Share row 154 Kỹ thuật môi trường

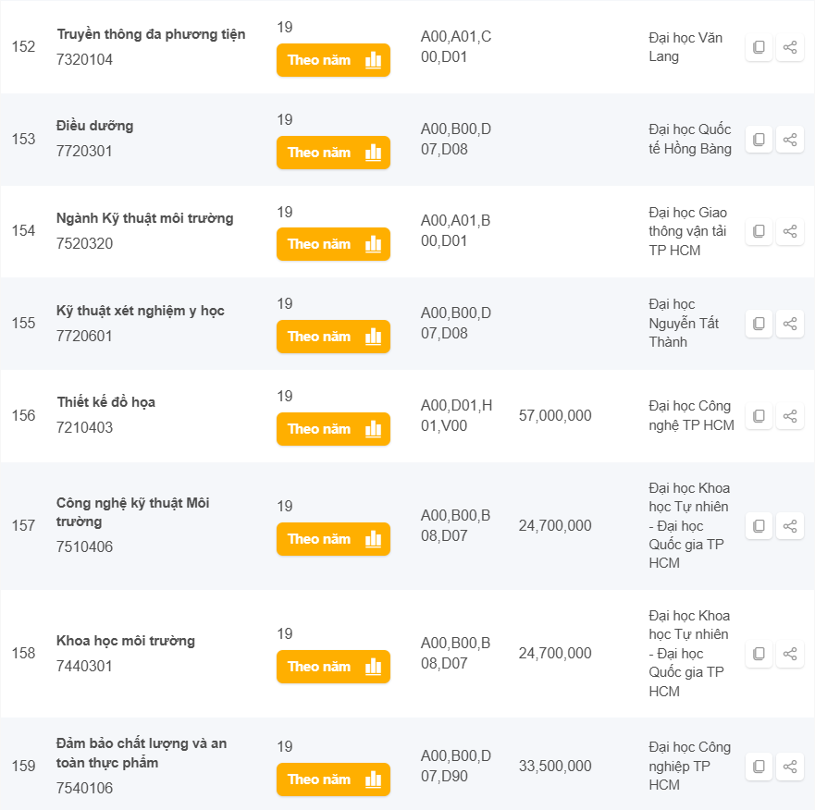coord(790,231)
